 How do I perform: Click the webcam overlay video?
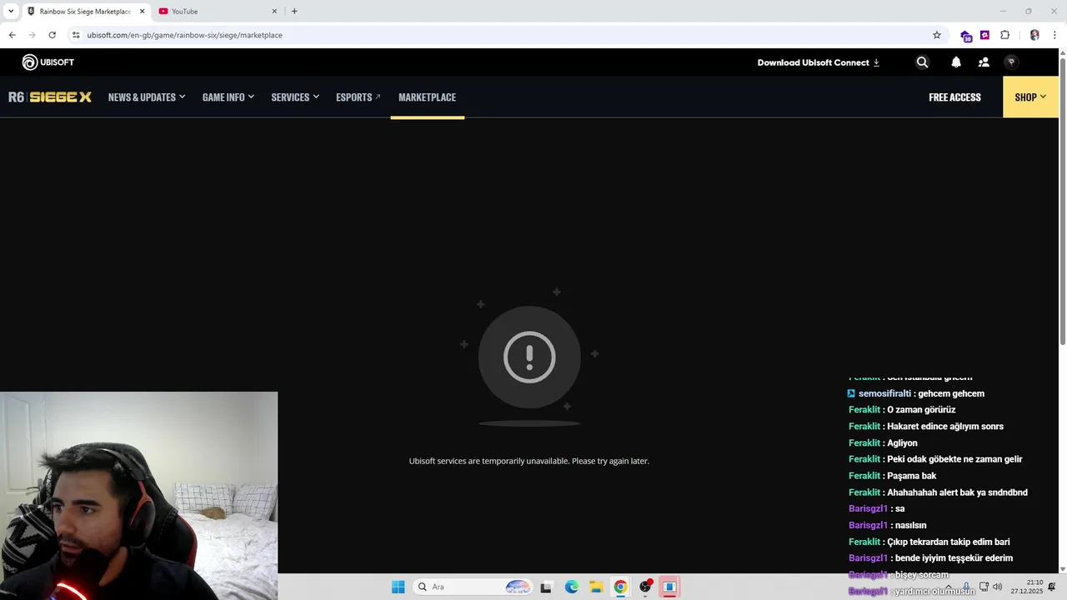pyautogui.click(x=138, y=496)
